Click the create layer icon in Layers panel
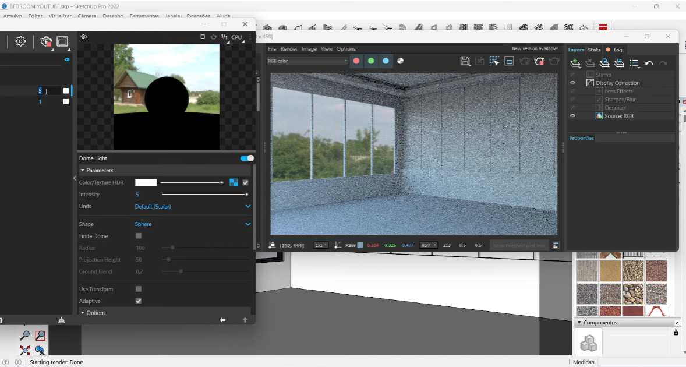The height and width of the screenshot is (367, 686). point(575,63)
